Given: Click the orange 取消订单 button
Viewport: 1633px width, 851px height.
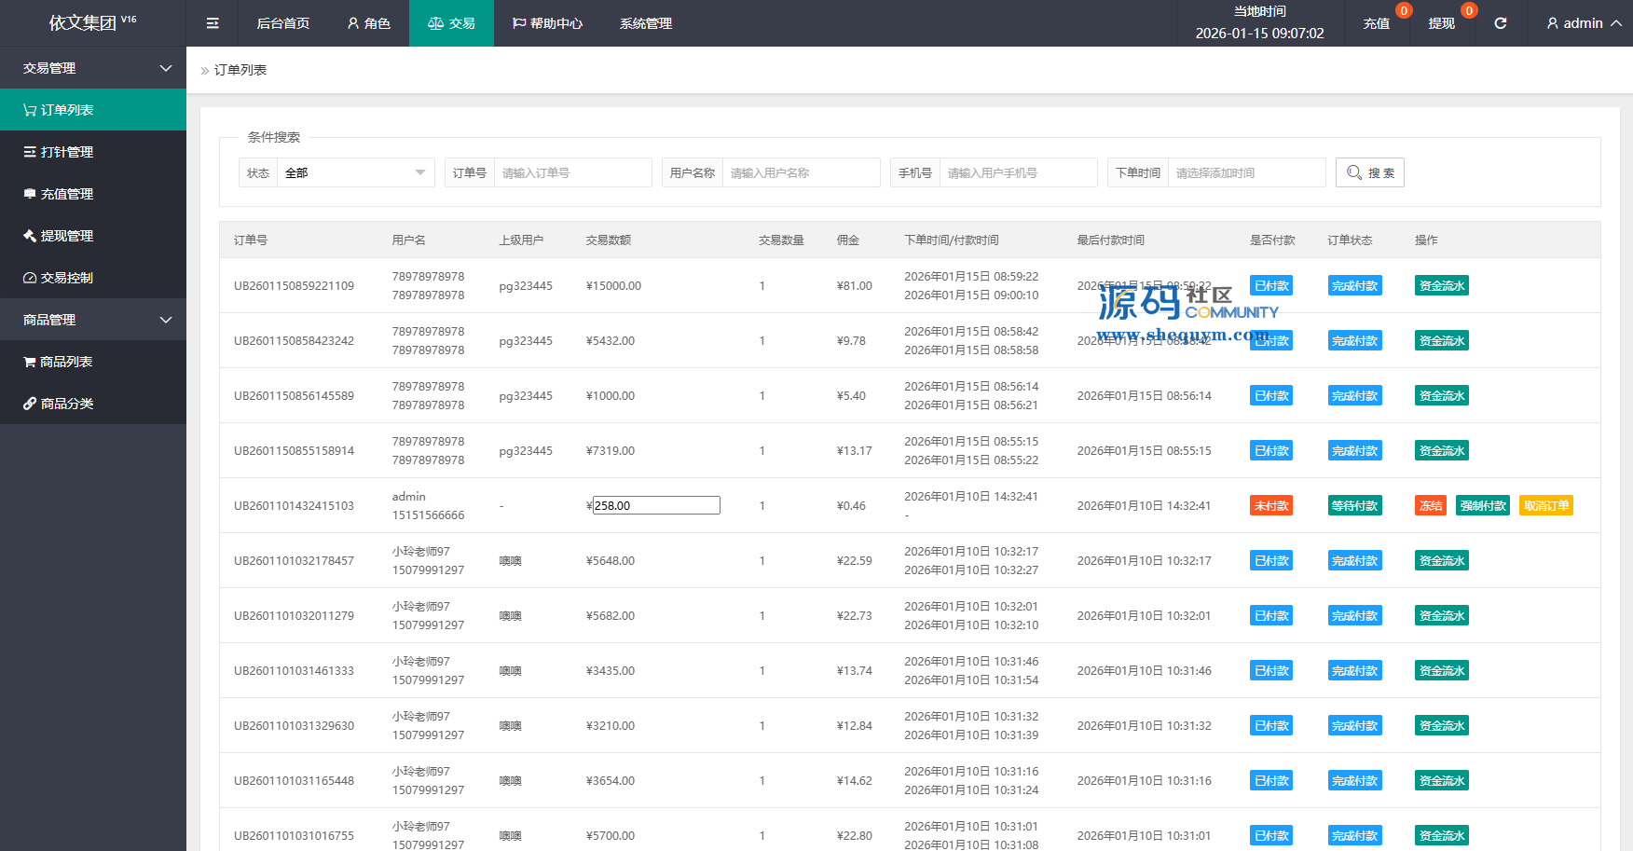Looking at the screenshot, I should [x=1545, y=505].
